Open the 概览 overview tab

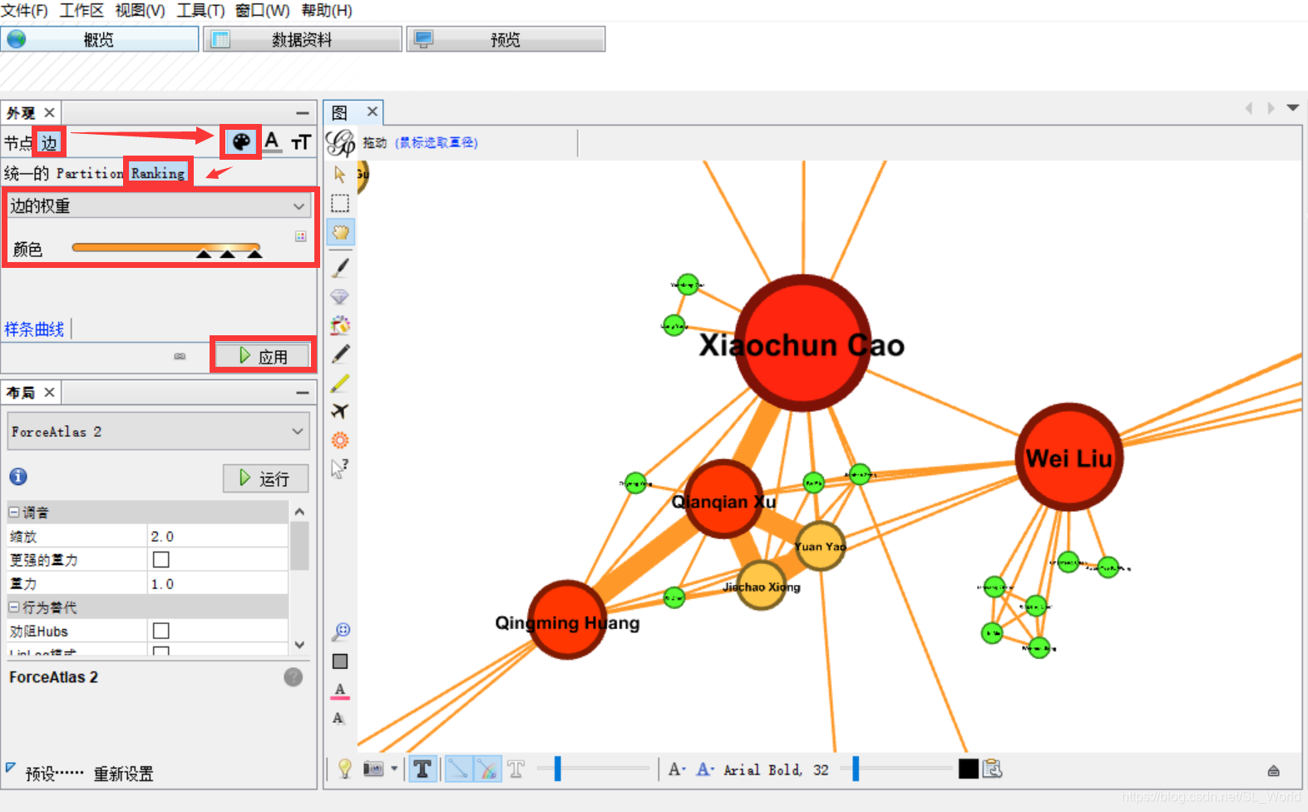coord(100,39)
